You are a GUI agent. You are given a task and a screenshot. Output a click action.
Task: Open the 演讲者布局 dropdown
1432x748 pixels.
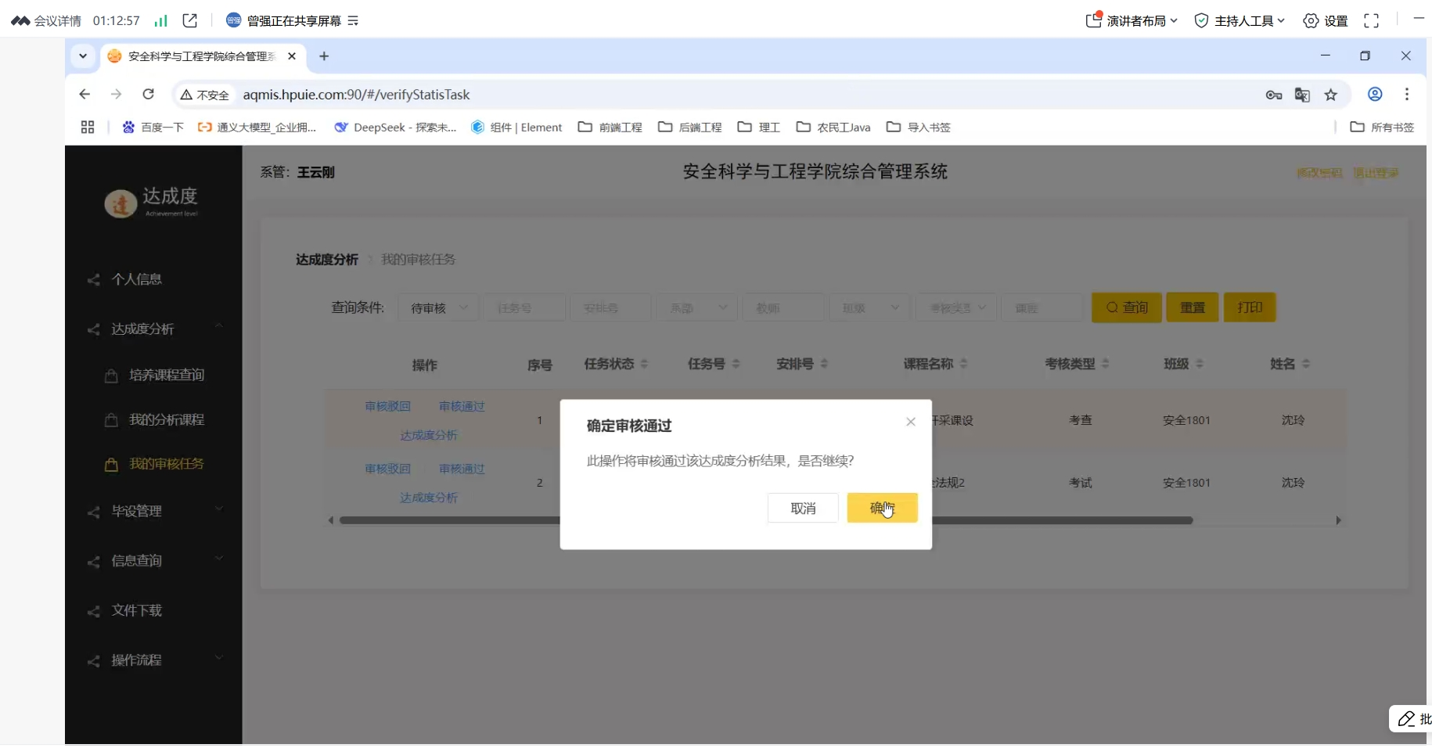(x=1132, y=21)
